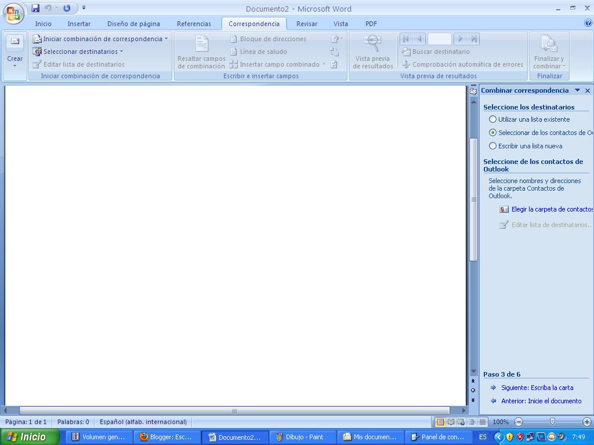
Task: Open the Office button menu
Action: (13, 13)
